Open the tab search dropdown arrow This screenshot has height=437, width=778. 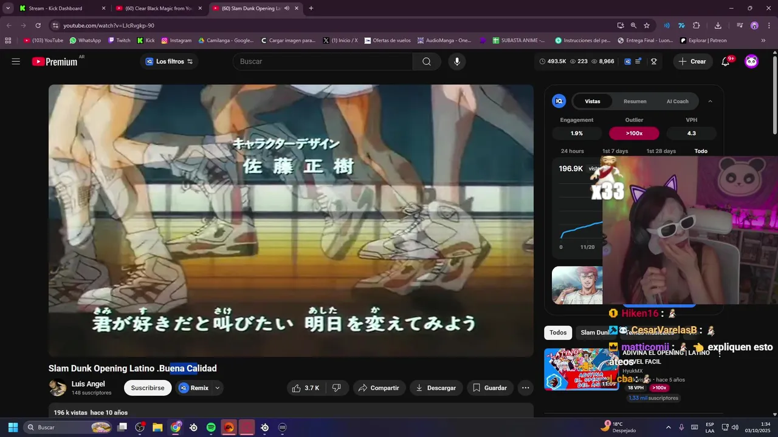[8, 8]
